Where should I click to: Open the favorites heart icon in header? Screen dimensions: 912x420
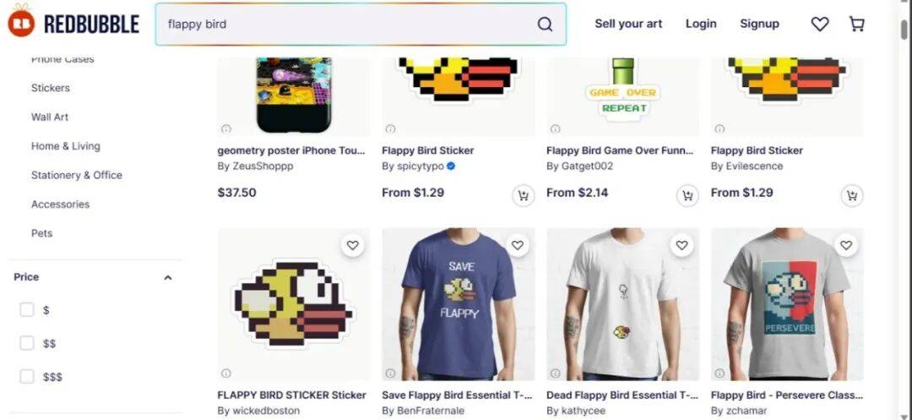pyautogui.click(x=819, y=24)
